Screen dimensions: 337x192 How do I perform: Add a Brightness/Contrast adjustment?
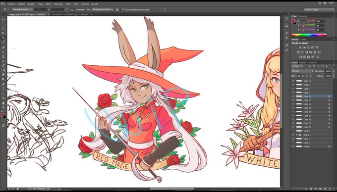[300, 48]
